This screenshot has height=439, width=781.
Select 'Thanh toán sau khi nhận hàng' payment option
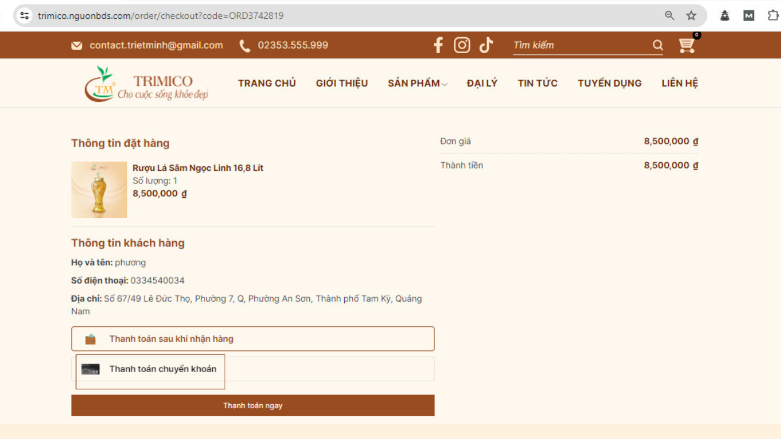coord(252,338)
